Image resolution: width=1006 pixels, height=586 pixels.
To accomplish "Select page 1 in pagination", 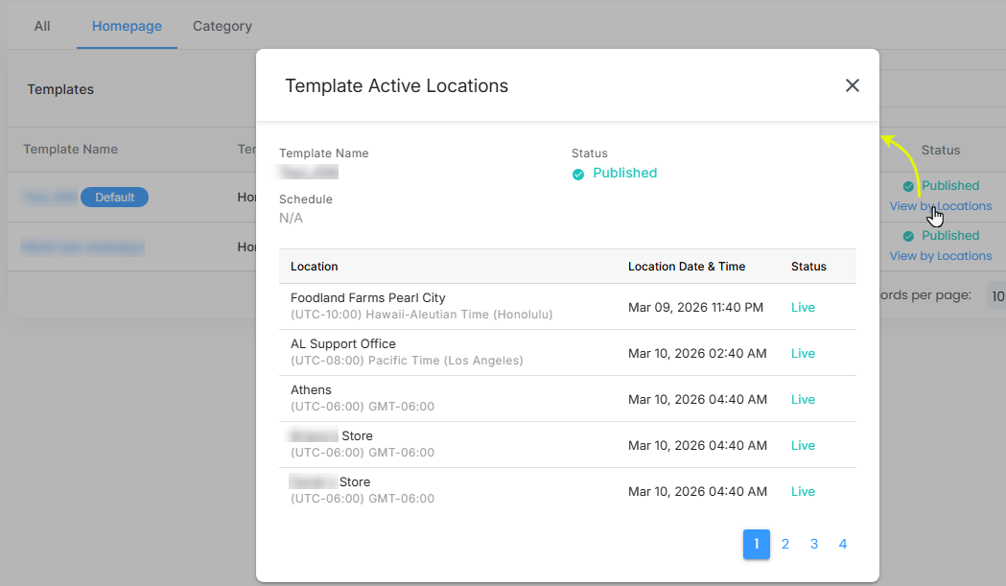I will point(756,544).
